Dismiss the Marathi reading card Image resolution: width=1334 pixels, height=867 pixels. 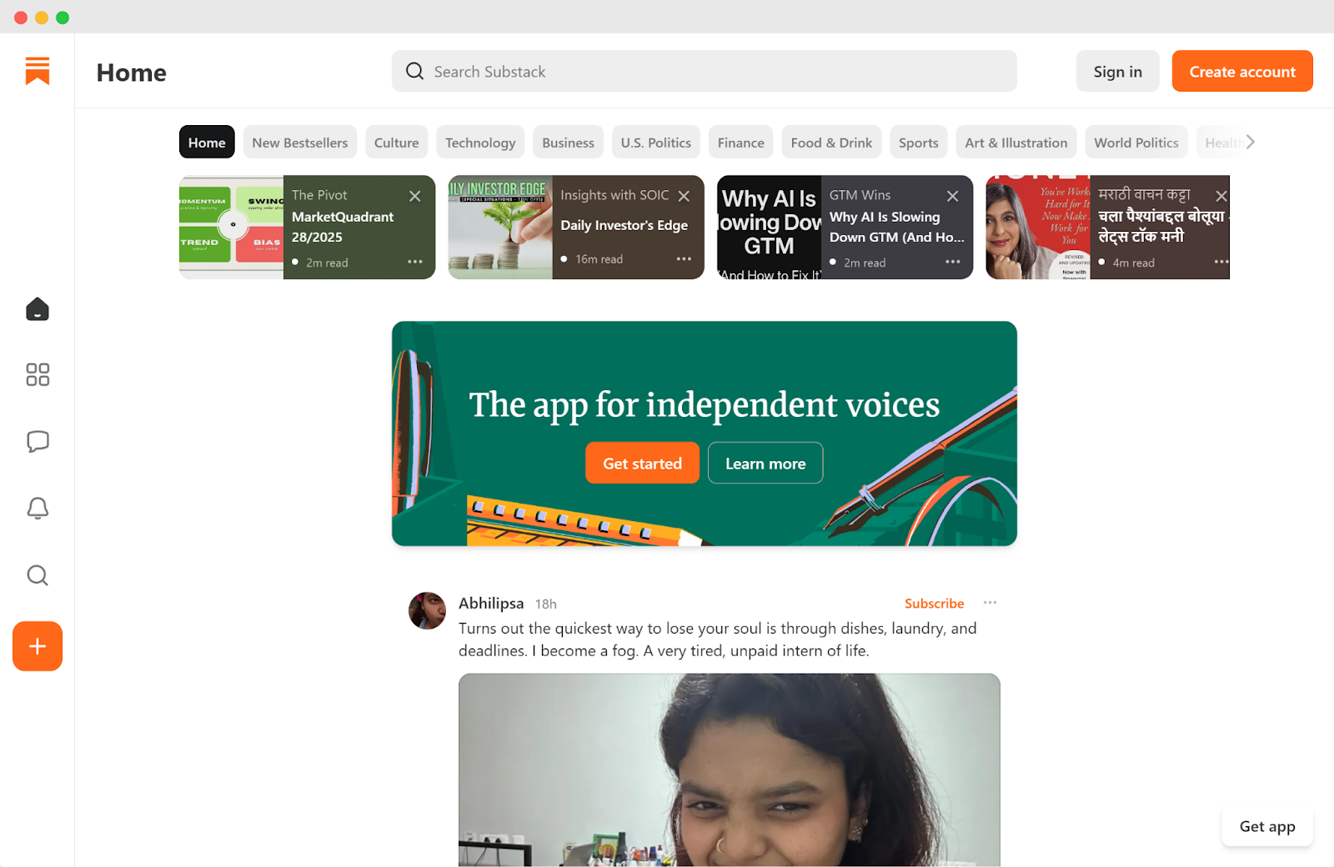[x=1221, y=196]
